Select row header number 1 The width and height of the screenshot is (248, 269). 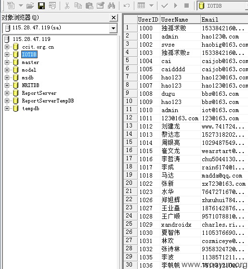pyautogui.click(x=131, y=28)
